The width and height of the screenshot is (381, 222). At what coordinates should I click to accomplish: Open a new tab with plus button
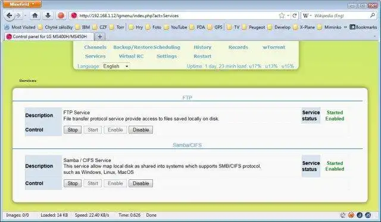point(100,37)
